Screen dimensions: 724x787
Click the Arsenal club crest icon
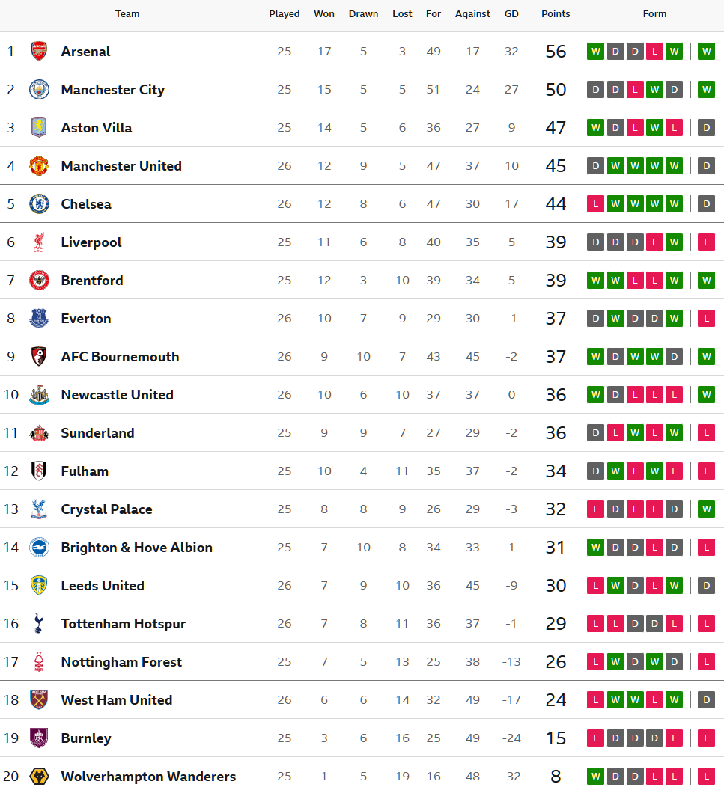pyautogui.click(x=39, y=52)
